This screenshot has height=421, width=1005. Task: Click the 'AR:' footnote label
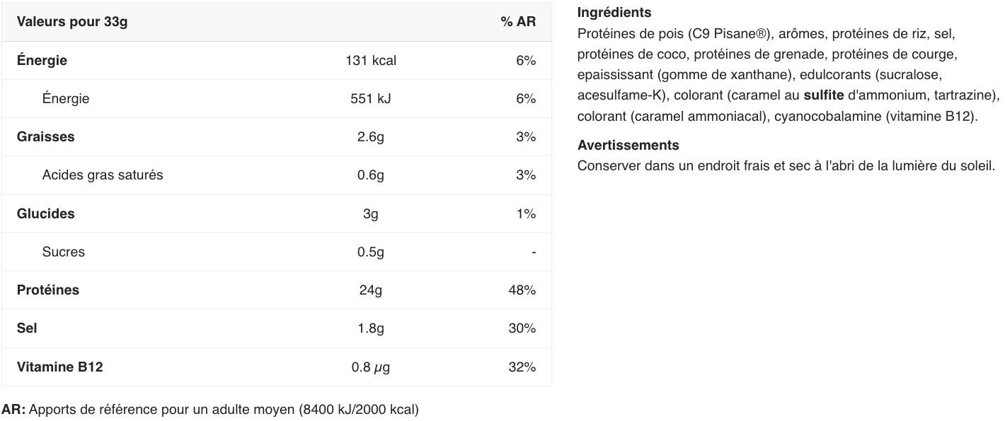pos(13,410)
